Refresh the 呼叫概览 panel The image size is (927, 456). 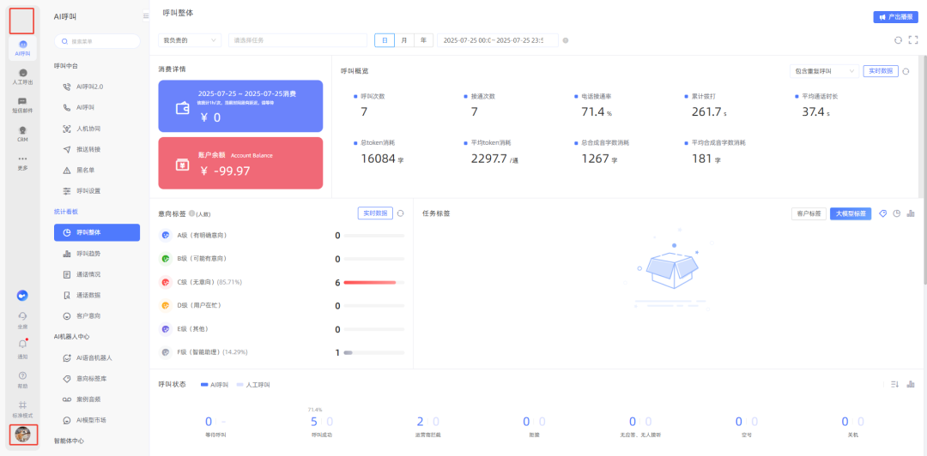pyautogui.click(x=906, y=71)
